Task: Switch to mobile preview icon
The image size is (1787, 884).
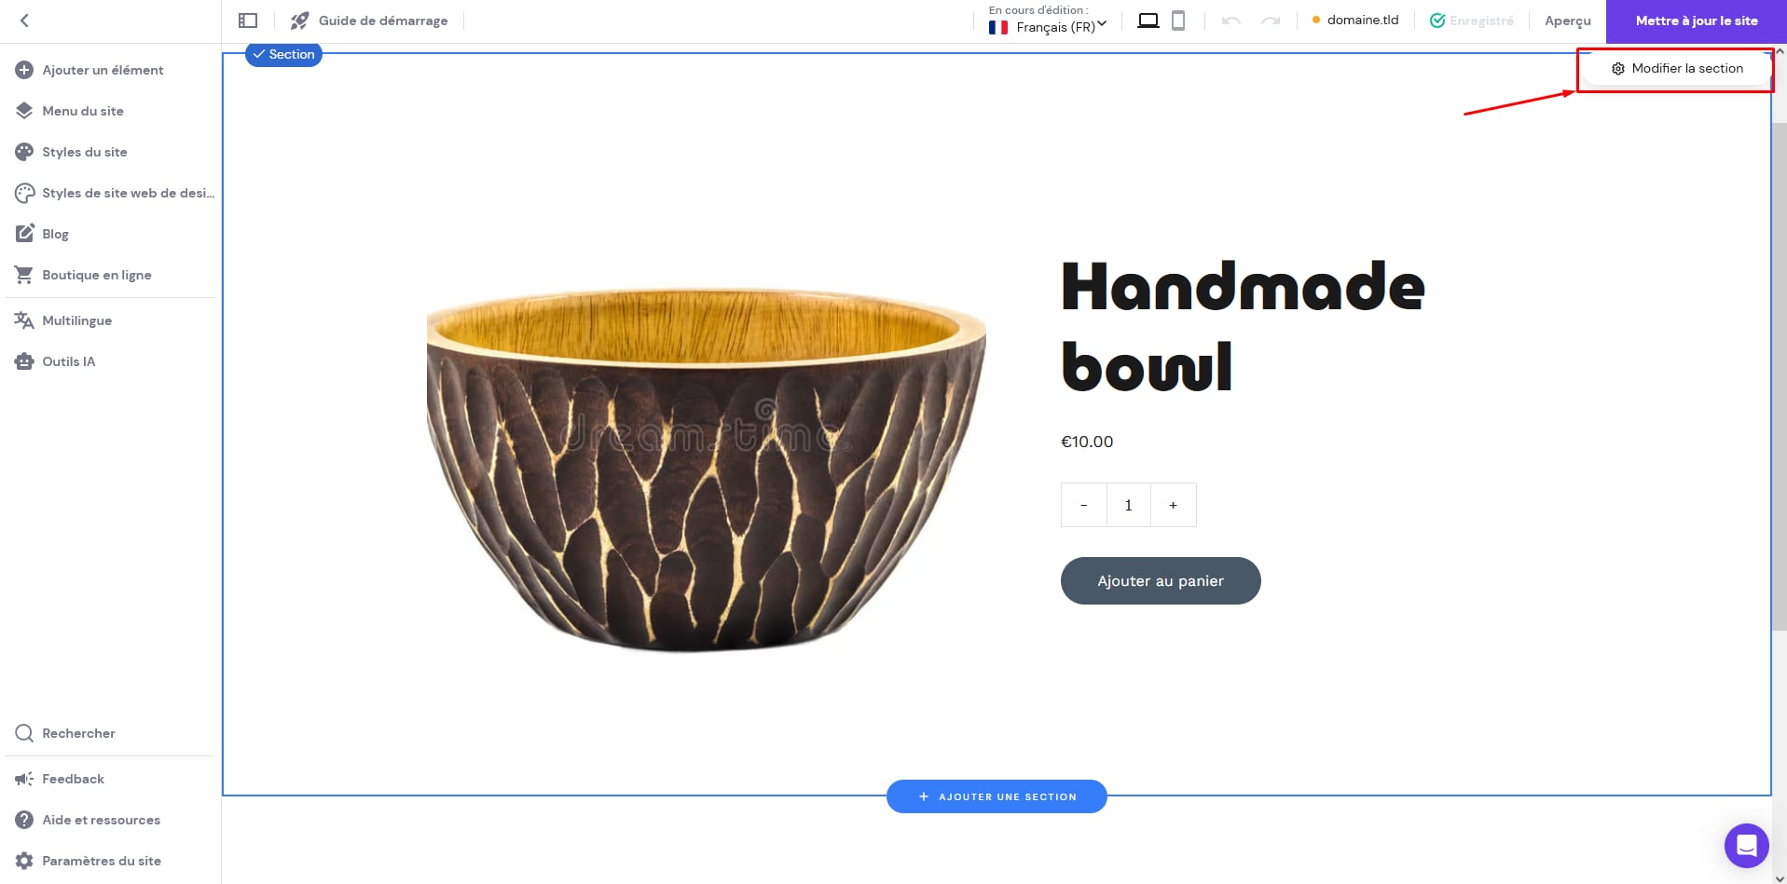Action: point(1178,20)
